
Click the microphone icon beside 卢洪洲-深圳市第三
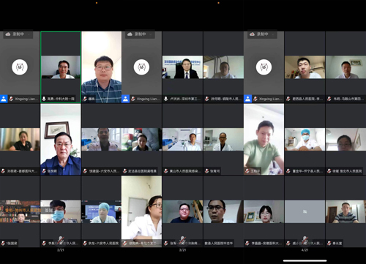point(166,99)
